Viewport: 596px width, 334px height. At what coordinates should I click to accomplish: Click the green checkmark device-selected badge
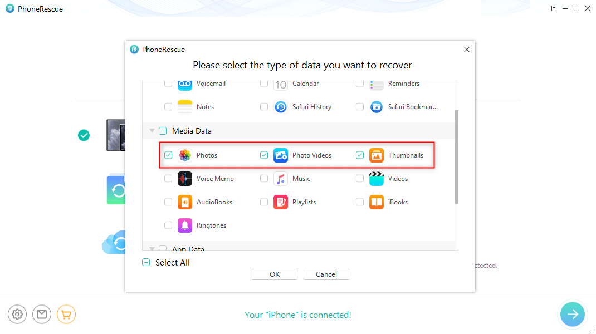tap(84, 135)
